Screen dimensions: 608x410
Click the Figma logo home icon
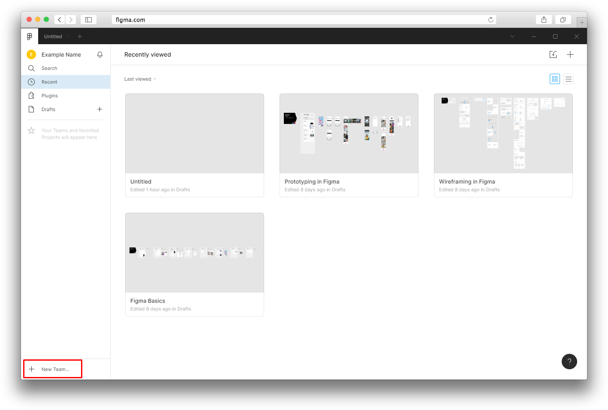point(30,36)
